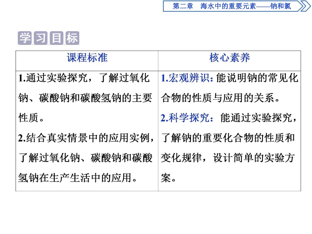Click the 习 tile in the heading

[x=41, y=38]
